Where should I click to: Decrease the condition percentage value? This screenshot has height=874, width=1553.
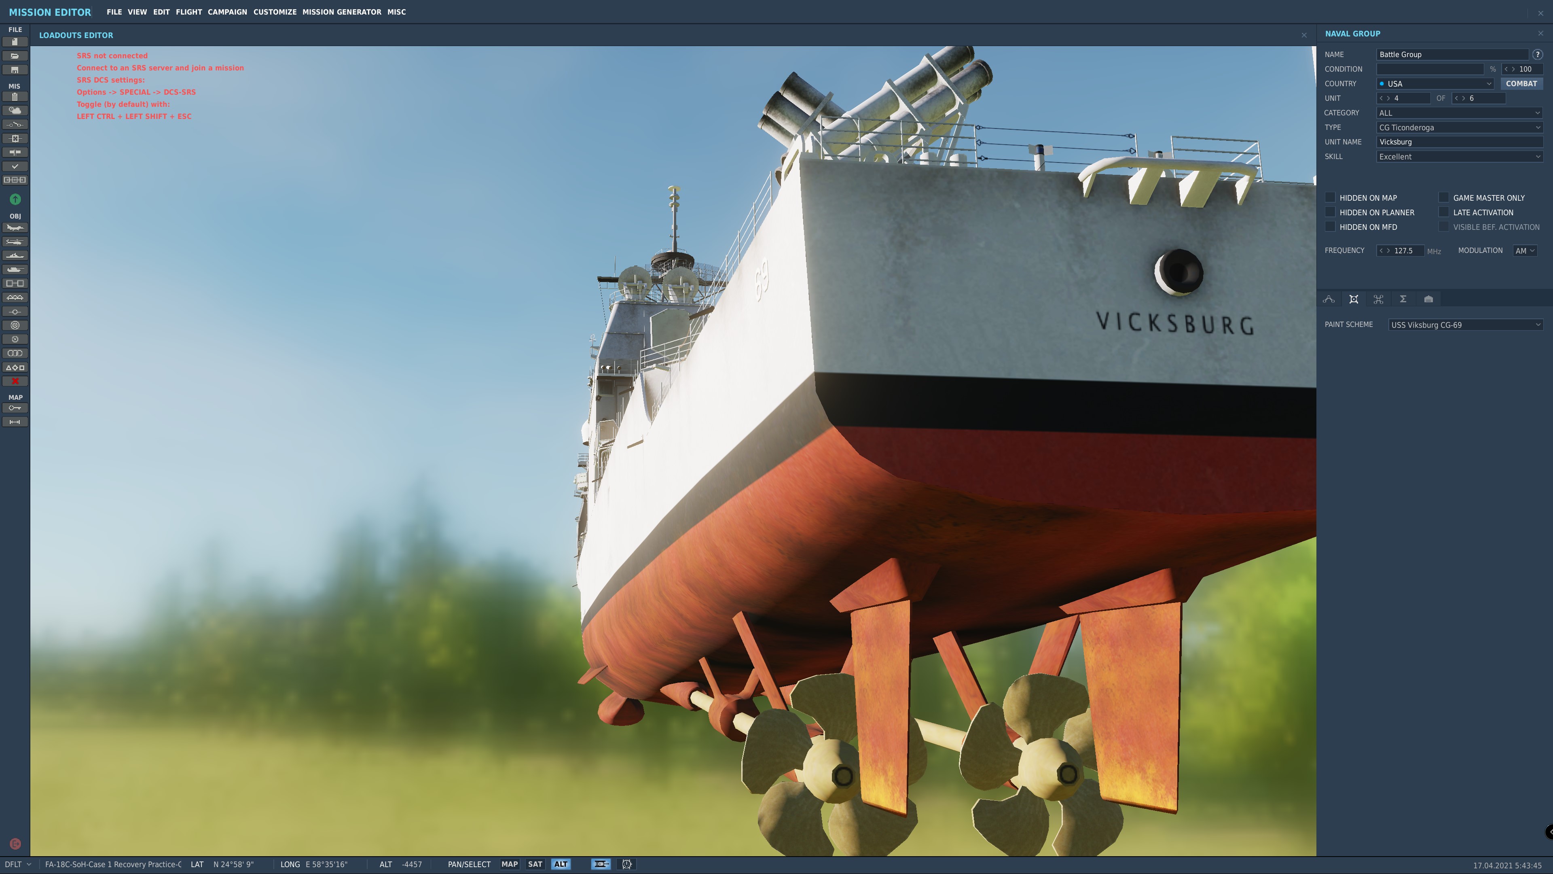pos(1506,69)
